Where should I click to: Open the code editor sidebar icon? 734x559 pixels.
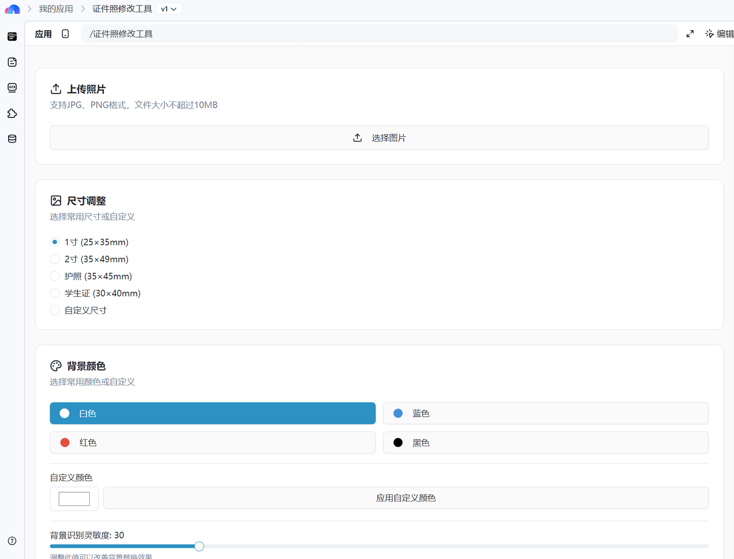click(12, 88)
